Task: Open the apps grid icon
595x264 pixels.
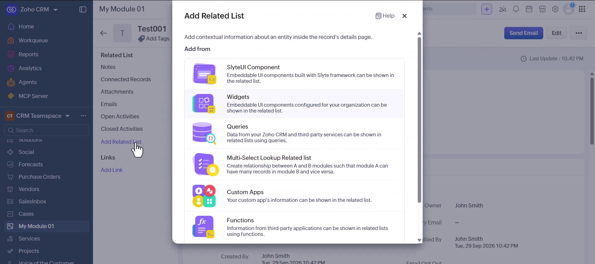Action: 582,9
